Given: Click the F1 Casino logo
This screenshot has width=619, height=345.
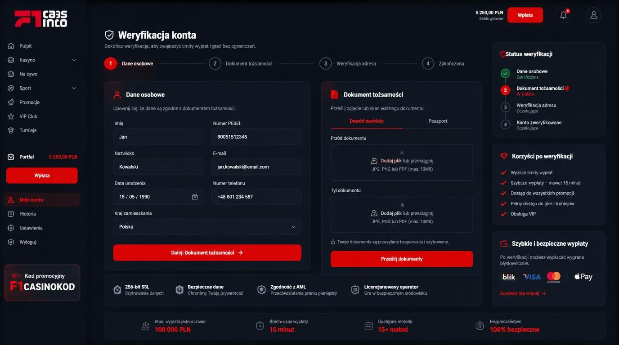Looking at the screenshot, I should (41, 19).
